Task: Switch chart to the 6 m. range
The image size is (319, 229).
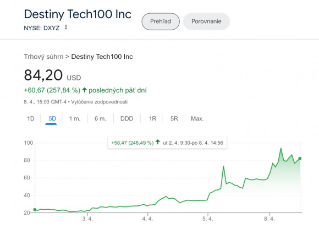Action: click(x=100, y=118)
